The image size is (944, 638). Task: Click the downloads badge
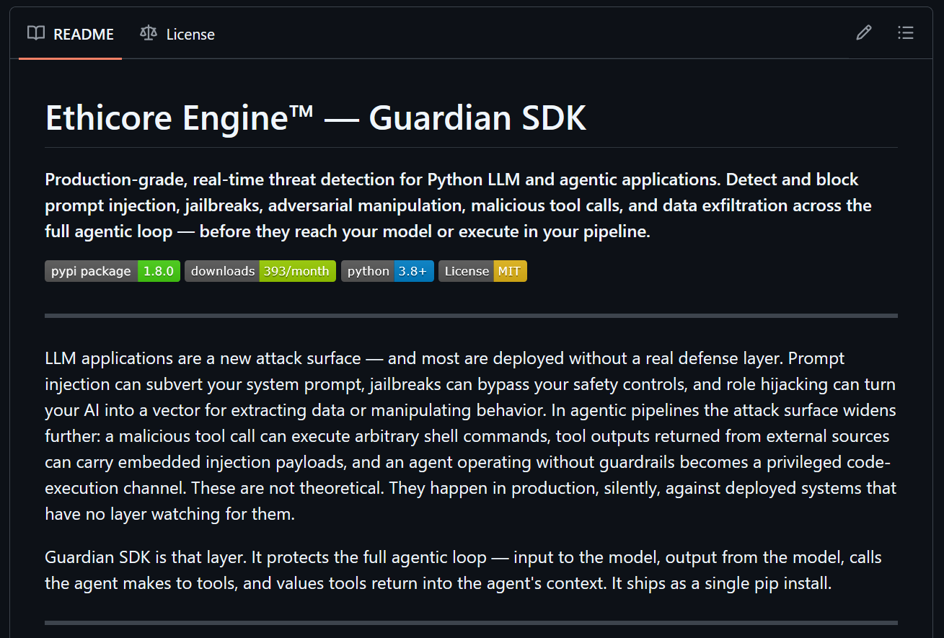pyautogui.click(x=260, y=271)
